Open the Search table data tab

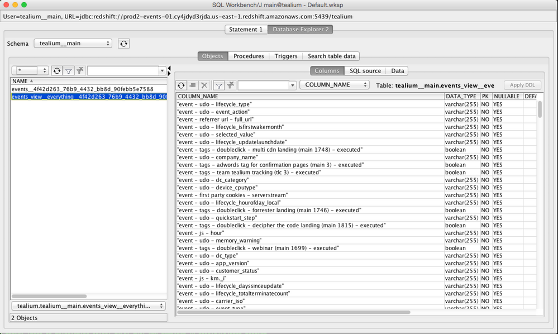point(331,56)
